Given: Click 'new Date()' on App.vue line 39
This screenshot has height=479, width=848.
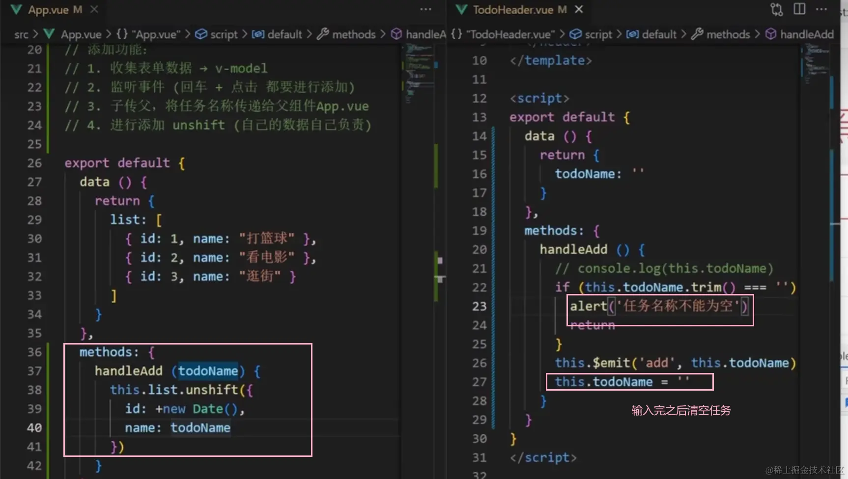Looking at the screenshot, I should (200, 409).
